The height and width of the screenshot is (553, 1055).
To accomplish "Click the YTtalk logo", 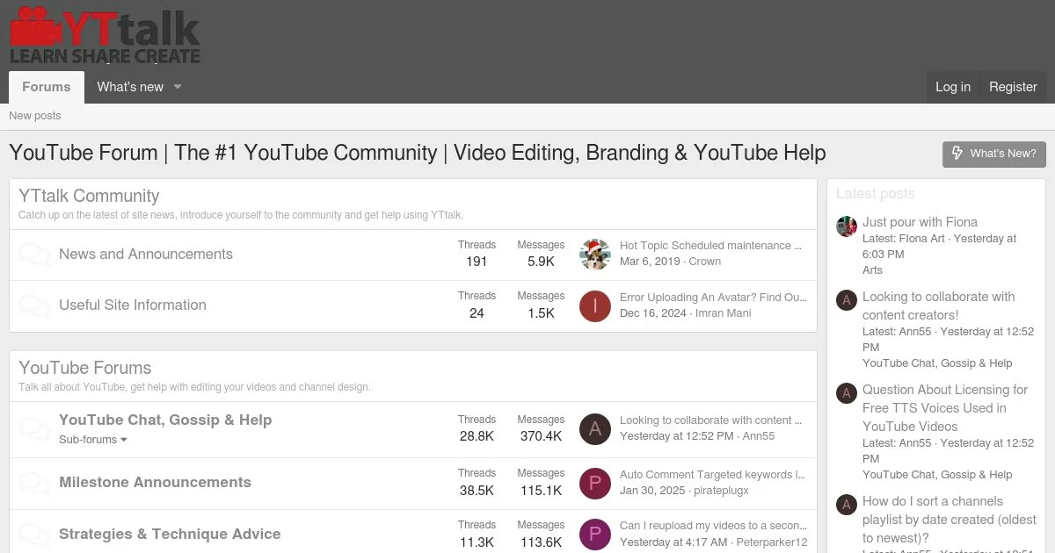I will (105, 34).
